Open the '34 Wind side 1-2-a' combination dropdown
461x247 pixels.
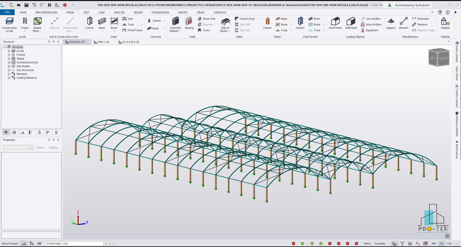point(105,243)
